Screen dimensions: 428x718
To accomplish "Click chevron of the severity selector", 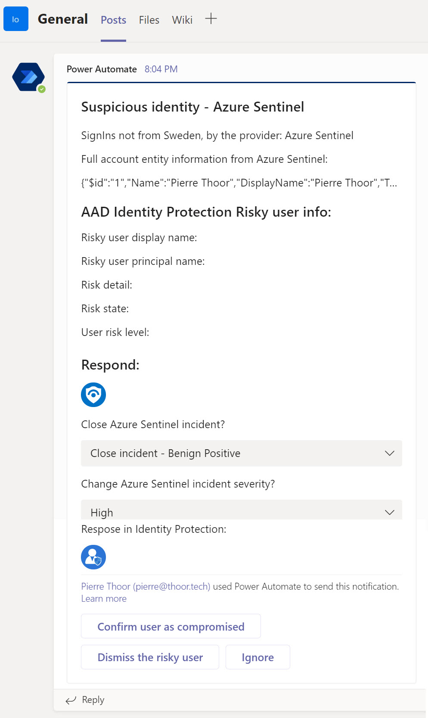I will tap(390, 512).
